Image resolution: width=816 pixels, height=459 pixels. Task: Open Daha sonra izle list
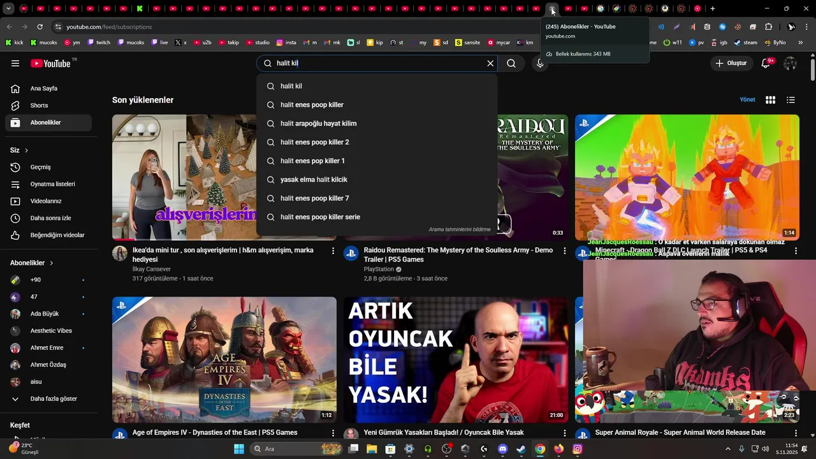(48, 218)
